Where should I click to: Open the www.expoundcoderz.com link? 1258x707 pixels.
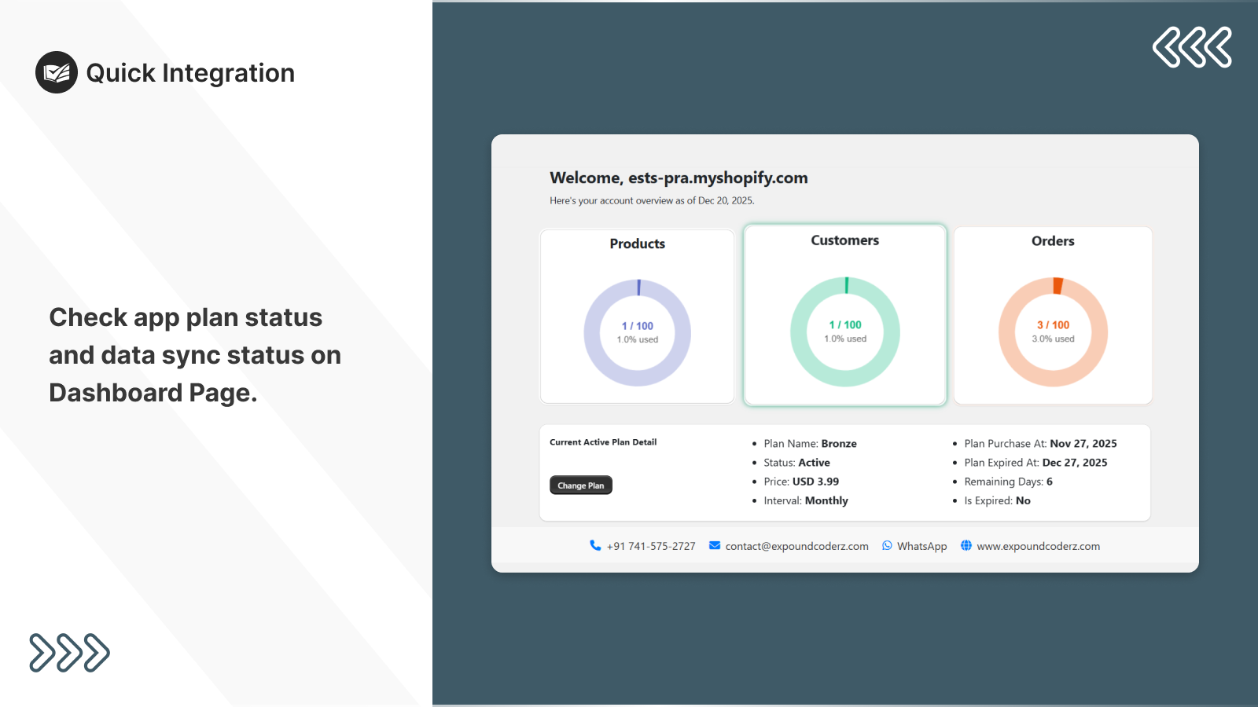point(1038,546)
